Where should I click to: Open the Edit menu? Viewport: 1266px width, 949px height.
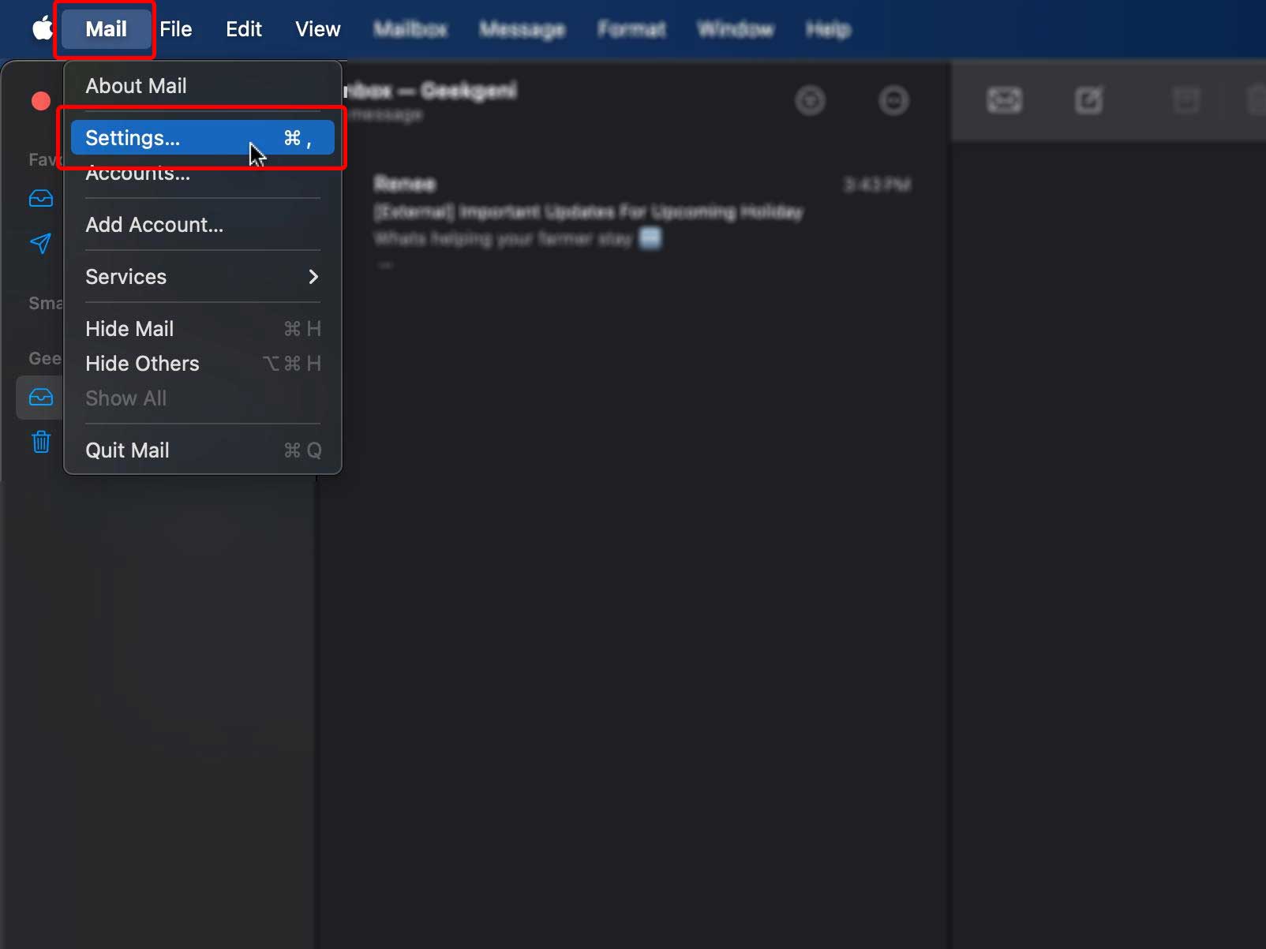point(244,29)
